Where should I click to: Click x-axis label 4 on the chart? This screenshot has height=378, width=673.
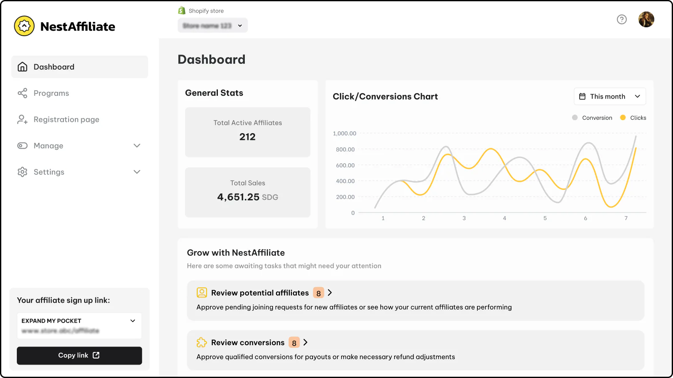pyautogui.click(x=505, y=218)
